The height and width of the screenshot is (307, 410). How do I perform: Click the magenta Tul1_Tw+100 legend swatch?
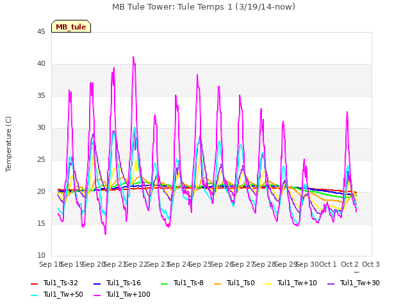(97, 295)
